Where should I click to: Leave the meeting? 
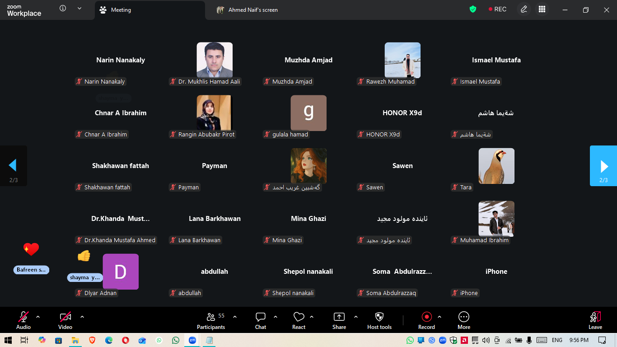pyautogui.click(x=595, y=320)
